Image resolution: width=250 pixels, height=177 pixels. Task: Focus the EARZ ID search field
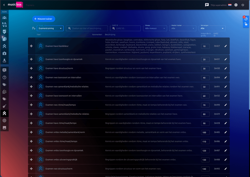point(125,28)
